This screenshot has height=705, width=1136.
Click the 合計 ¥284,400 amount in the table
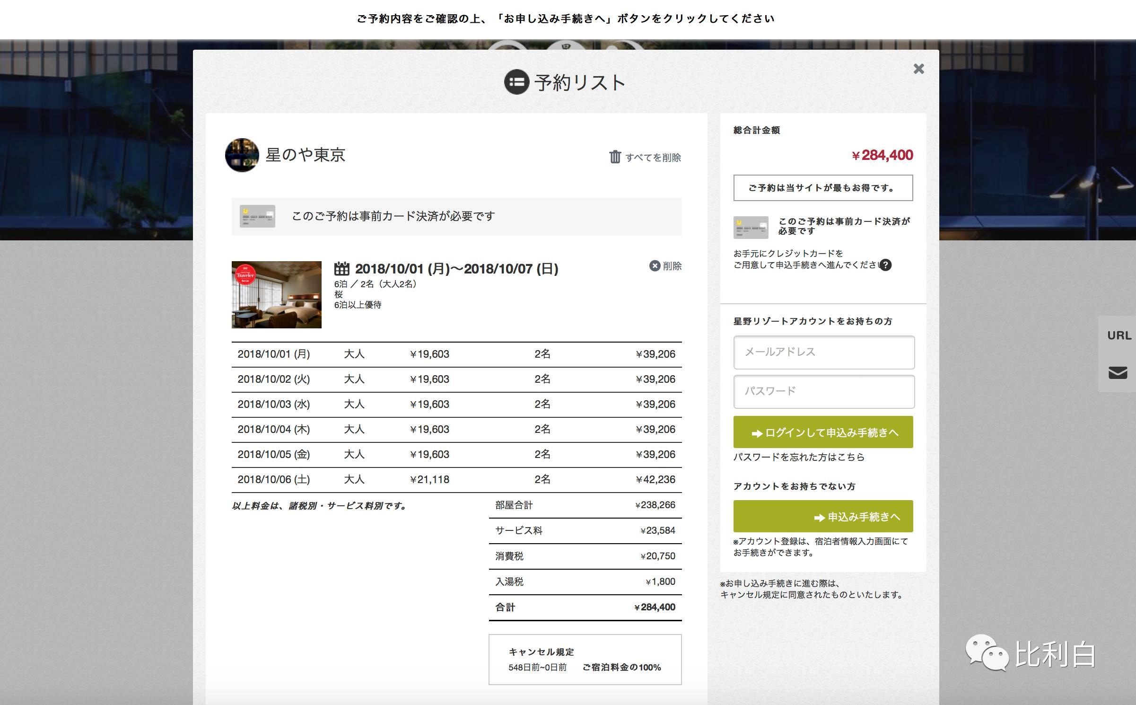click(x=655, y=608)
